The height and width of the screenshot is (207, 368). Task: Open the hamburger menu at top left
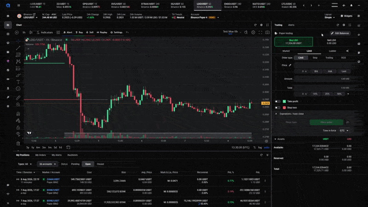(18, 6)
